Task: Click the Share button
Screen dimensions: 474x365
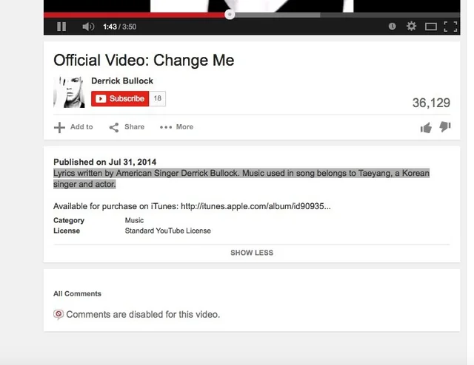Action: point(127,127)
